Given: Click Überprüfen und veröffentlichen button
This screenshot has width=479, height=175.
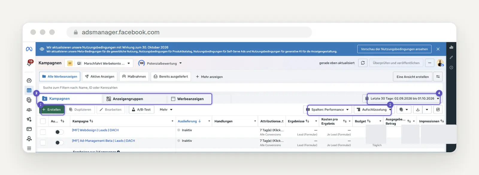Looking at the screenshot, I should click(x=396, y=63).
